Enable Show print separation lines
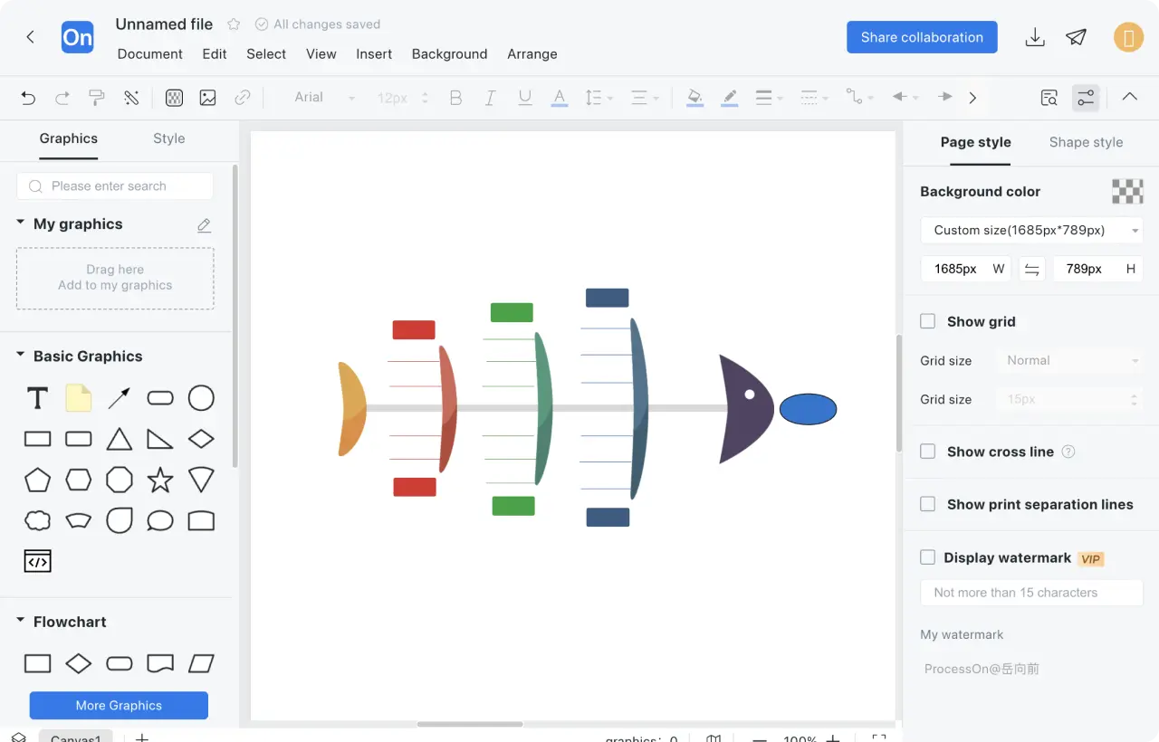1159x742 pixels. click(x=928, y=504)
